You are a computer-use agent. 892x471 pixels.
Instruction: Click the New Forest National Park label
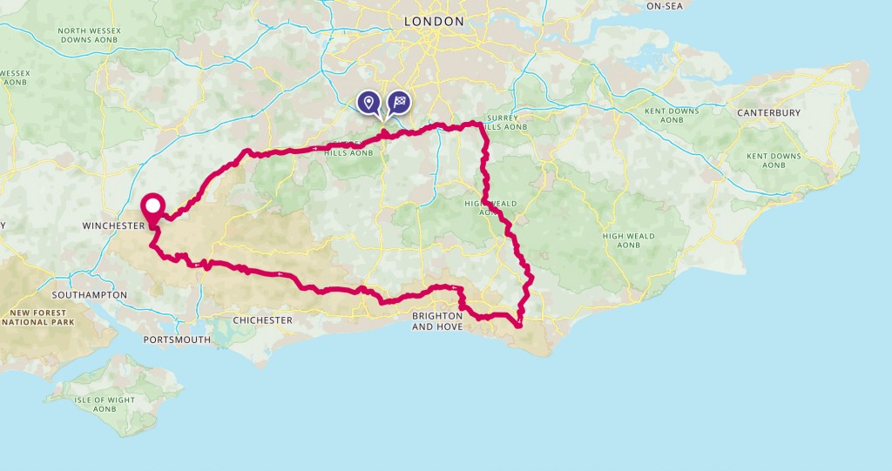point(38,318)
